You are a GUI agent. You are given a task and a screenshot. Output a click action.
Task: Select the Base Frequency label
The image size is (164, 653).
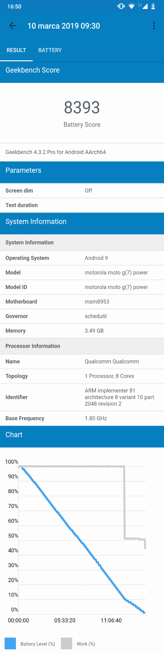25,418
